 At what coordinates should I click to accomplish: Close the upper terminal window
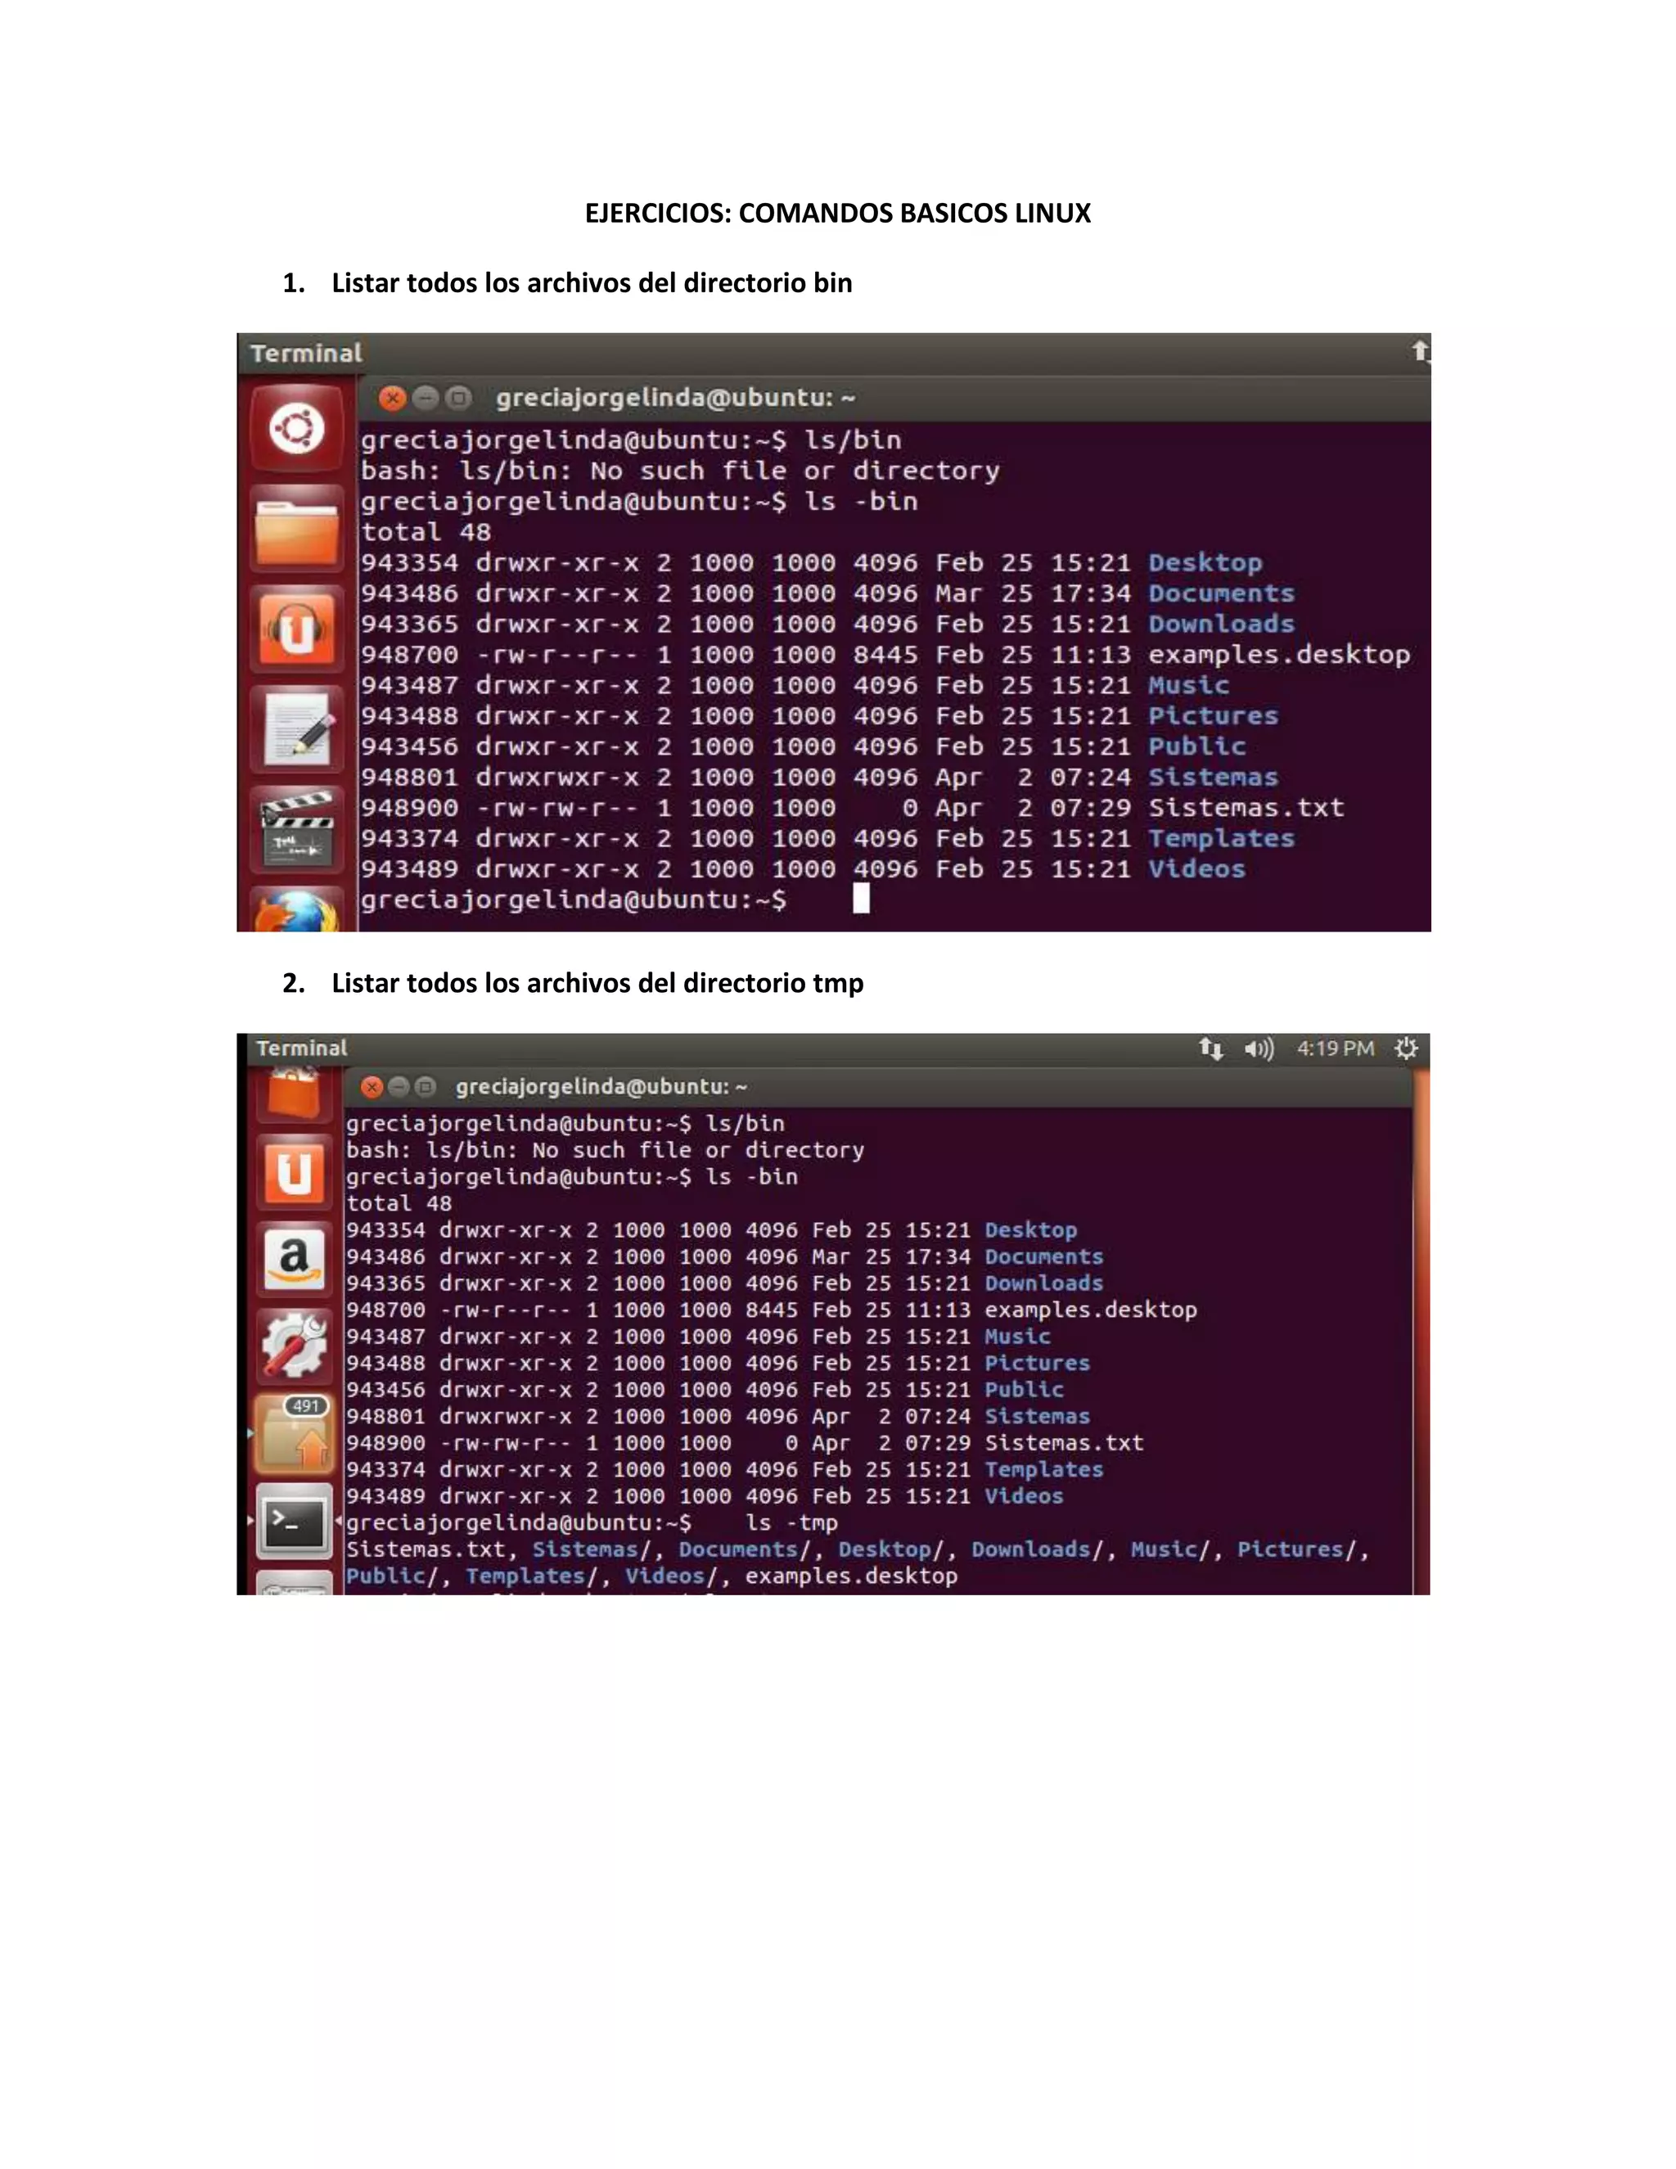pyautogui.click(x=392, y=399)
